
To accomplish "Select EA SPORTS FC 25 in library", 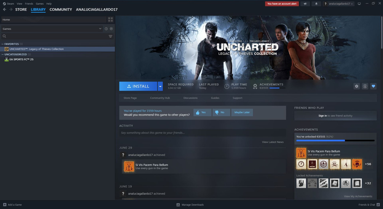I will pyautogui.click(x=21, y=59).
